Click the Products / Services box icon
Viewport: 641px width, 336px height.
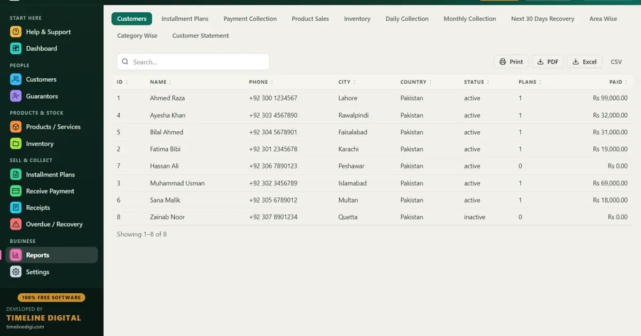point(16,127)
